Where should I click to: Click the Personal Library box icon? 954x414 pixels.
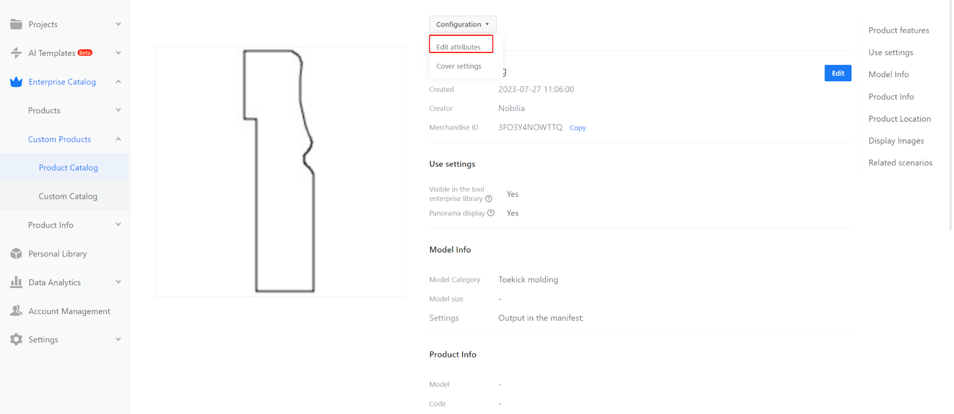click(x=16, y=254)
